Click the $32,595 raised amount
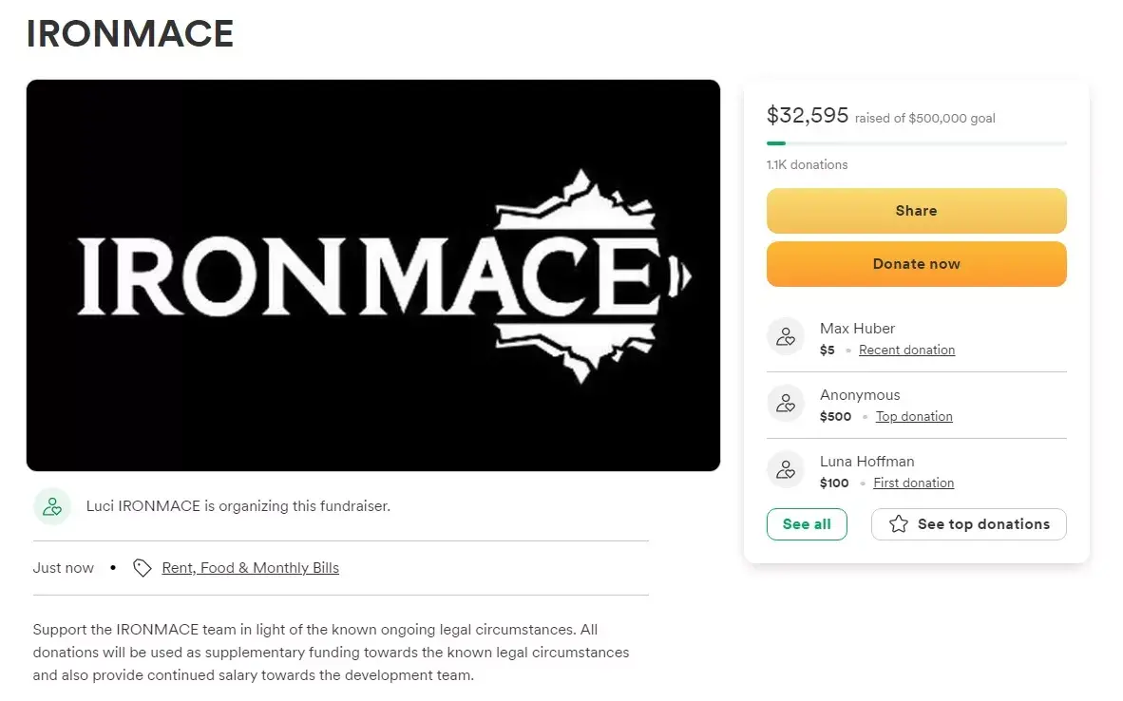 (x=808, y=116)
